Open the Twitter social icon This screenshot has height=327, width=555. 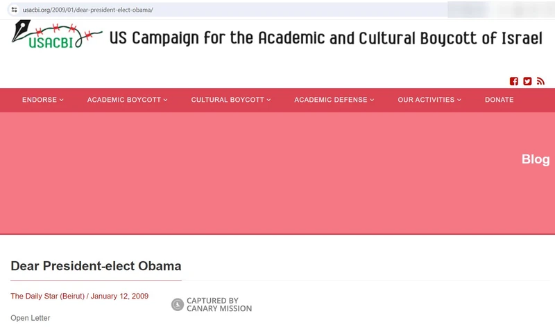click(x=527, y=81)
